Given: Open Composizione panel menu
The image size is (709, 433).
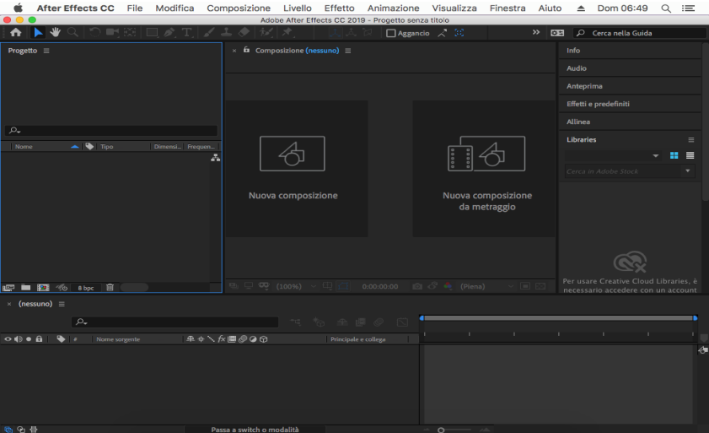Looking at the screenshot, I should pos(347,51).
